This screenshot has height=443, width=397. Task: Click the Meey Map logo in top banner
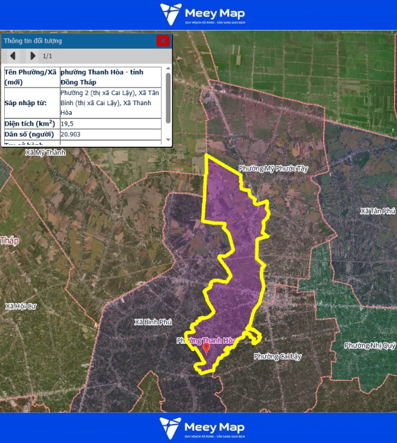pyautogui.click(x=202, y=14)
